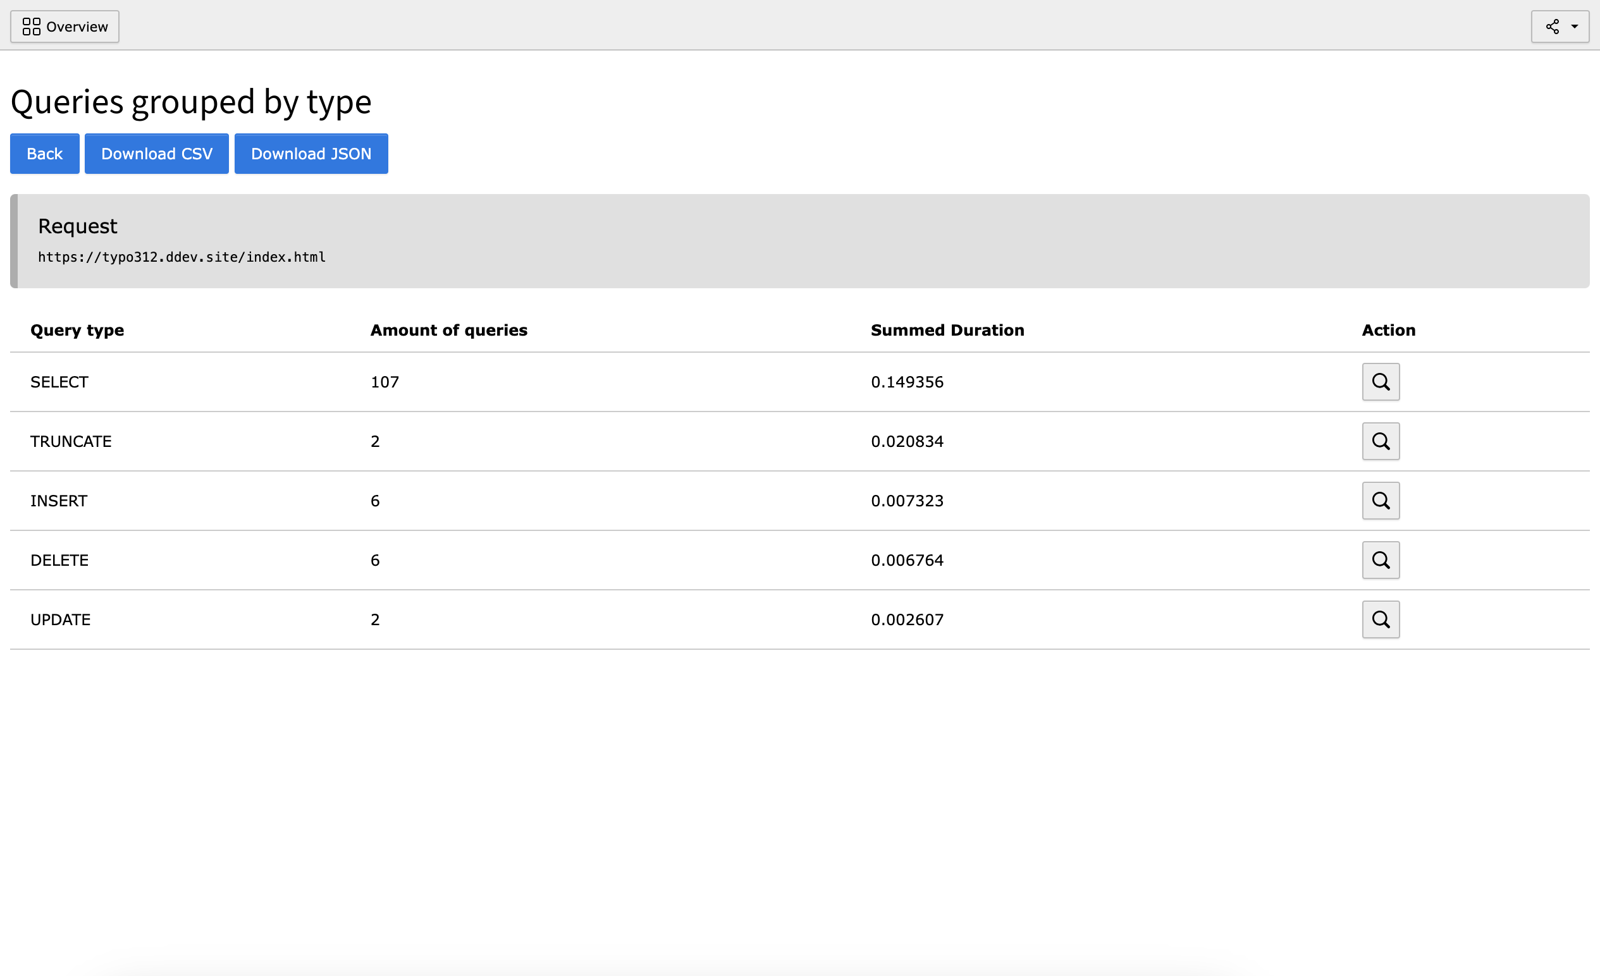The image size is (1600, 976).
Task: Inspect TRUNCATE queries with the magnifier icon
Action: tap(1381, 441)
